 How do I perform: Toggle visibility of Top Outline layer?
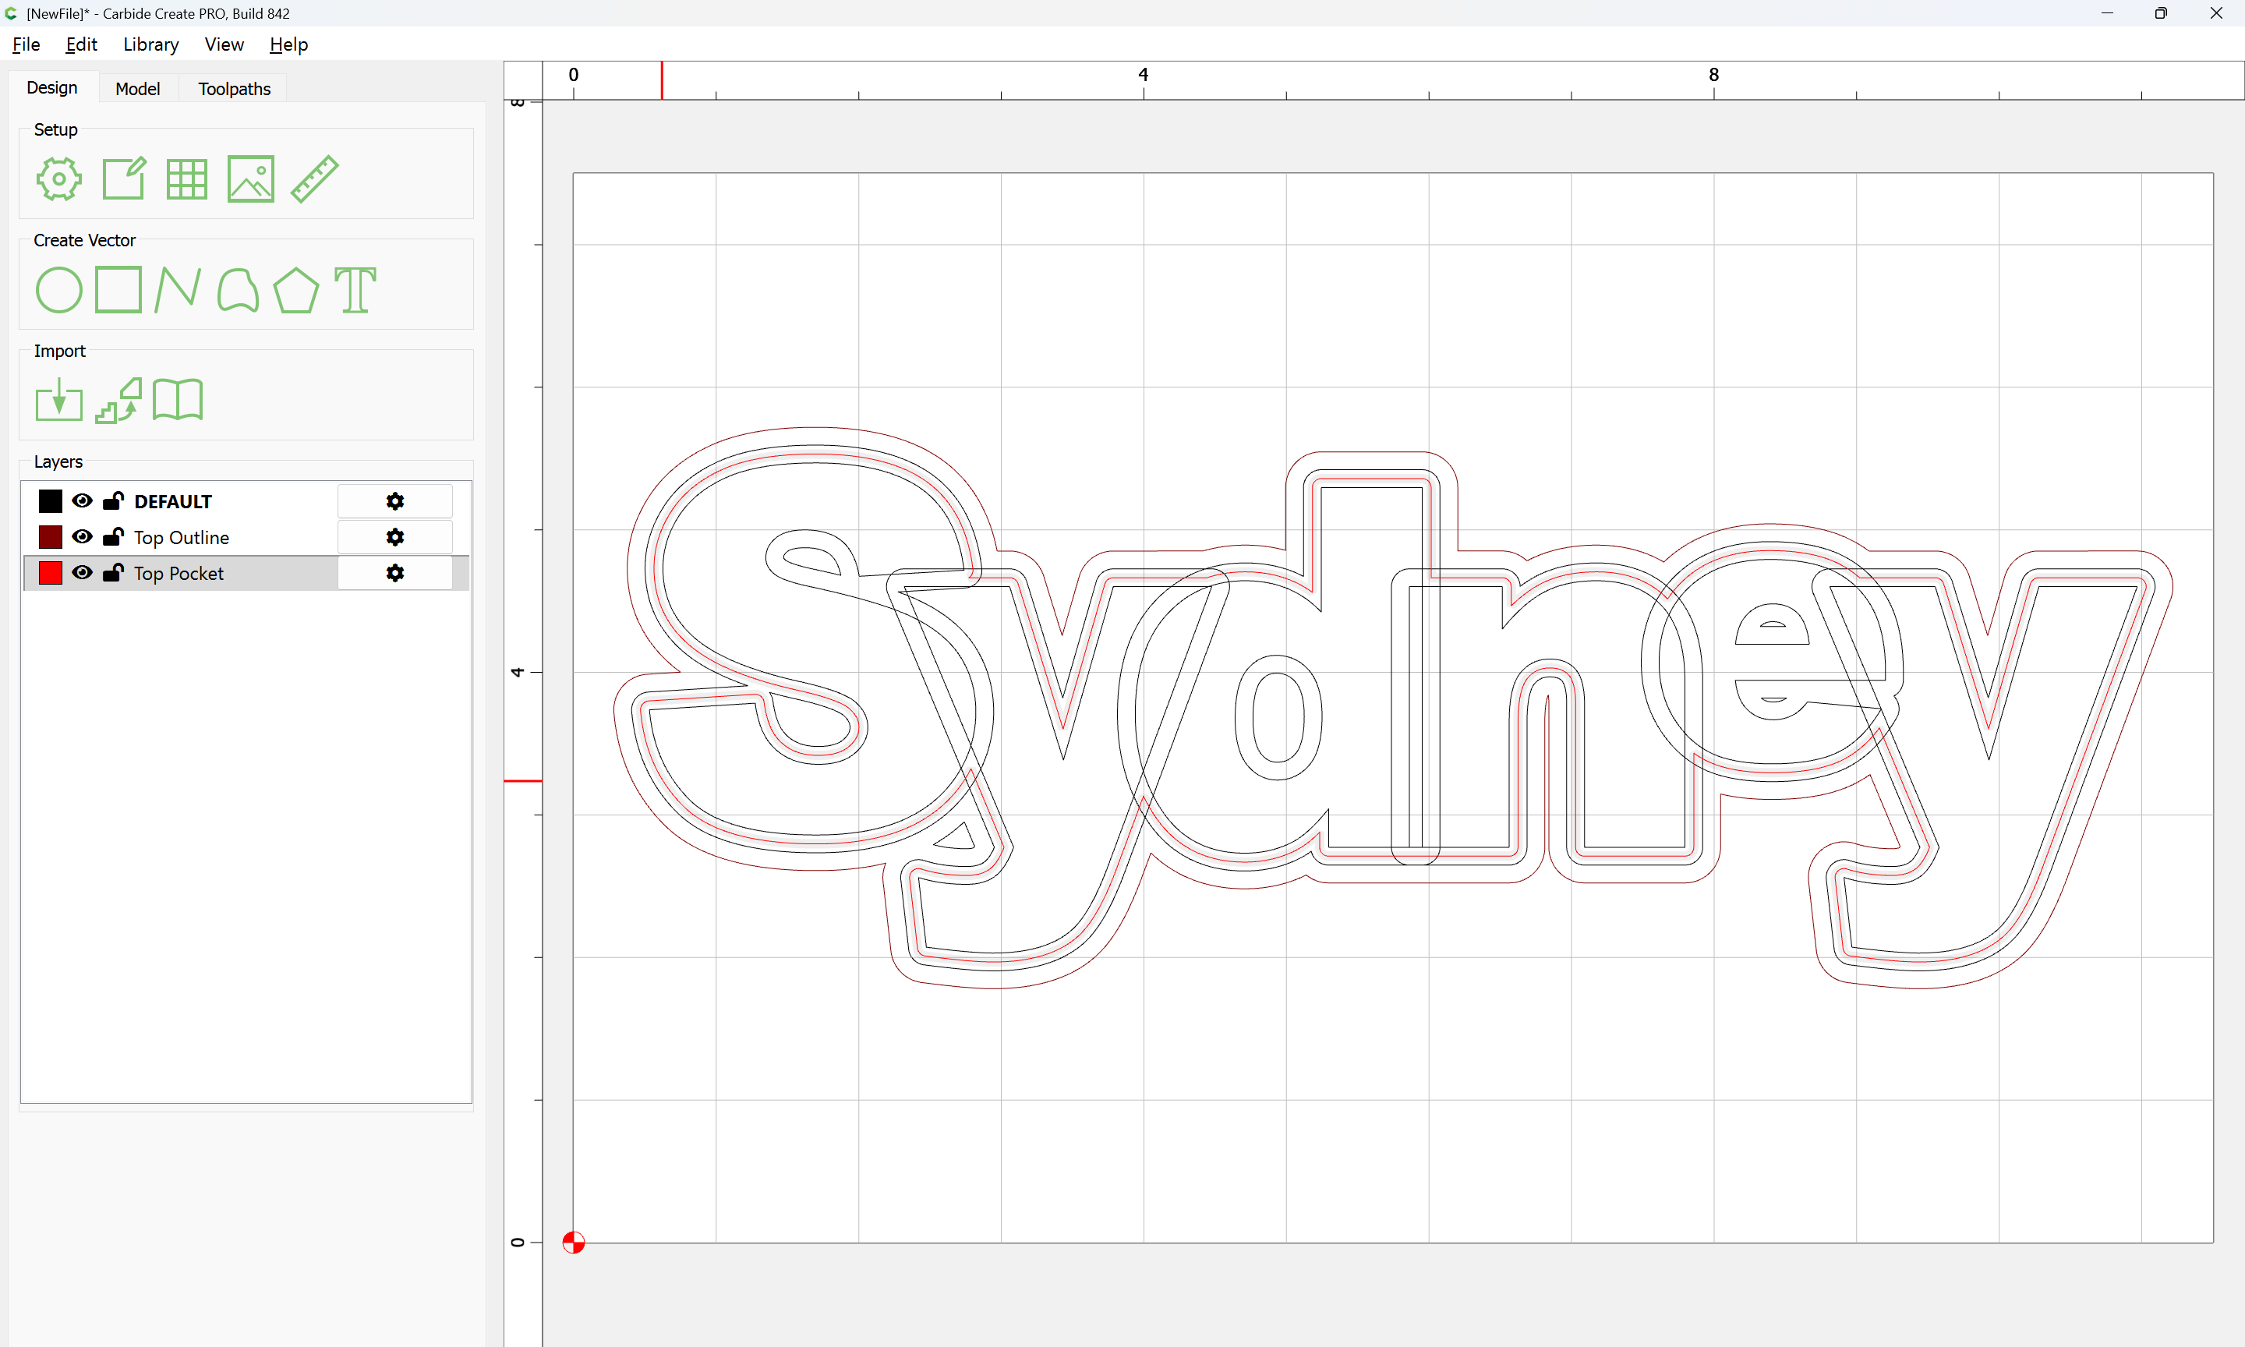82,537
